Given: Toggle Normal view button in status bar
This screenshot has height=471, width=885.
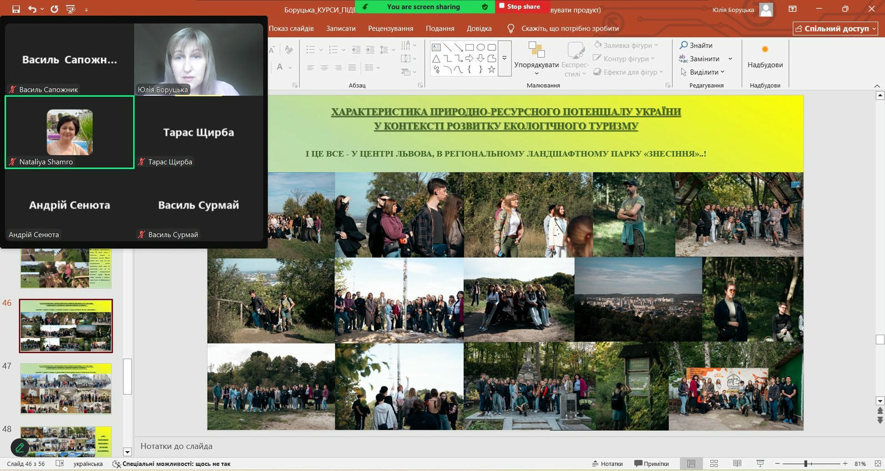Looking at the screenshot, I should click(x=691, y=463).
